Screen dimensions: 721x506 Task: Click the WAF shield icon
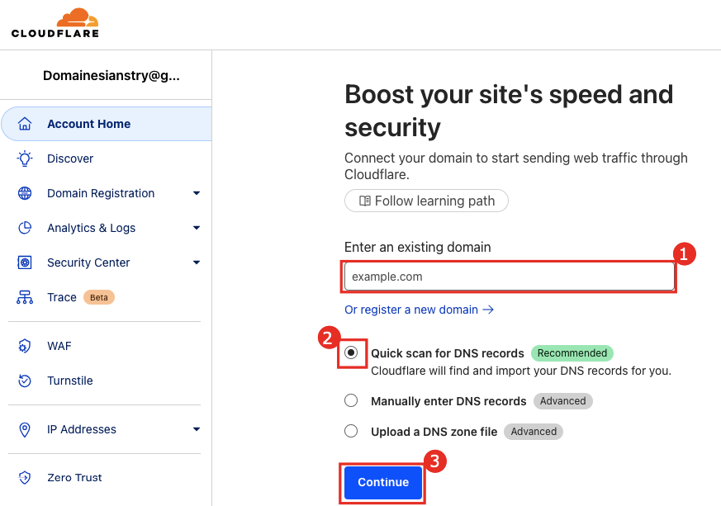[25, 346]
